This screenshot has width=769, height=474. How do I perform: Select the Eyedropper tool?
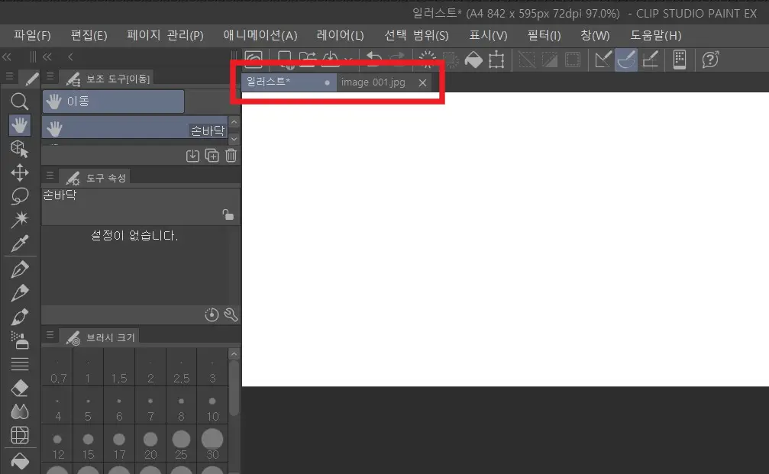coord(20,243)
